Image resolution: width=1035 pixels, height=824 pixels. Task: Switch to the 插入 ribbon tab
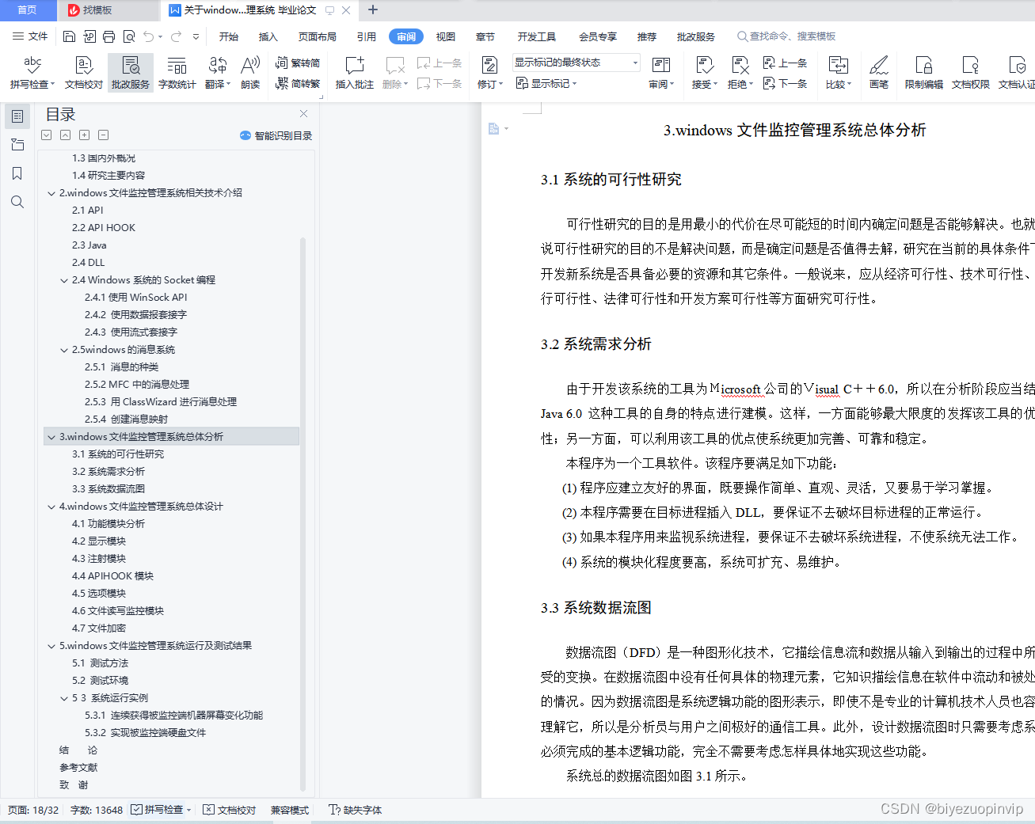pos(268,36)
